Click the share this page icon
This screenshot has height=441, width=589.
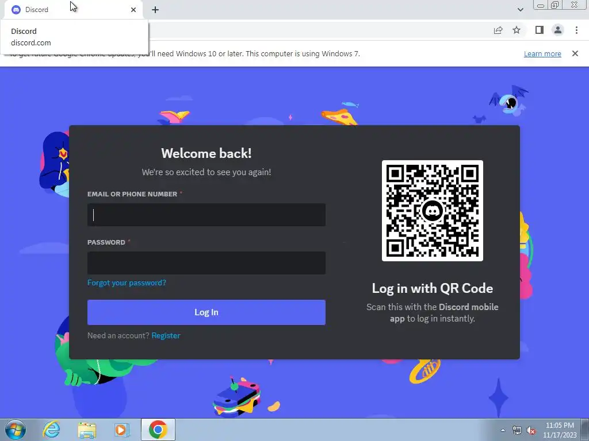click(498, 30)
